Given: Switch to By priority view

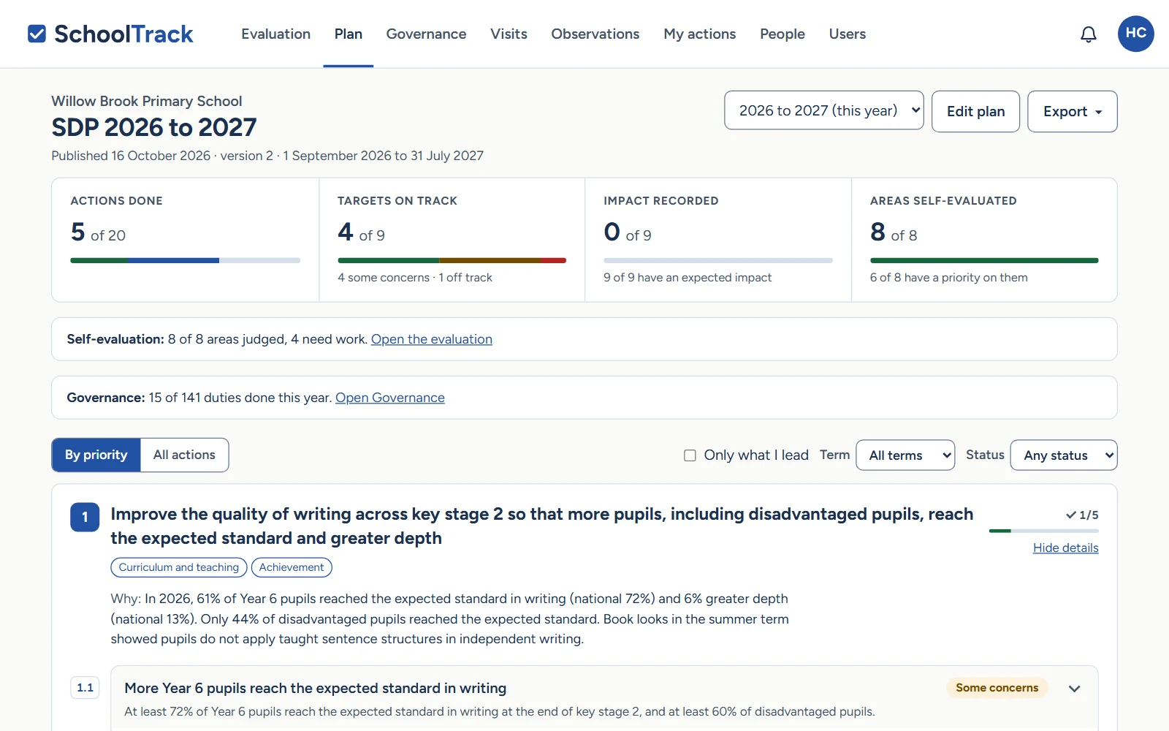Looking at the screenshot, I should coord(96,455).
